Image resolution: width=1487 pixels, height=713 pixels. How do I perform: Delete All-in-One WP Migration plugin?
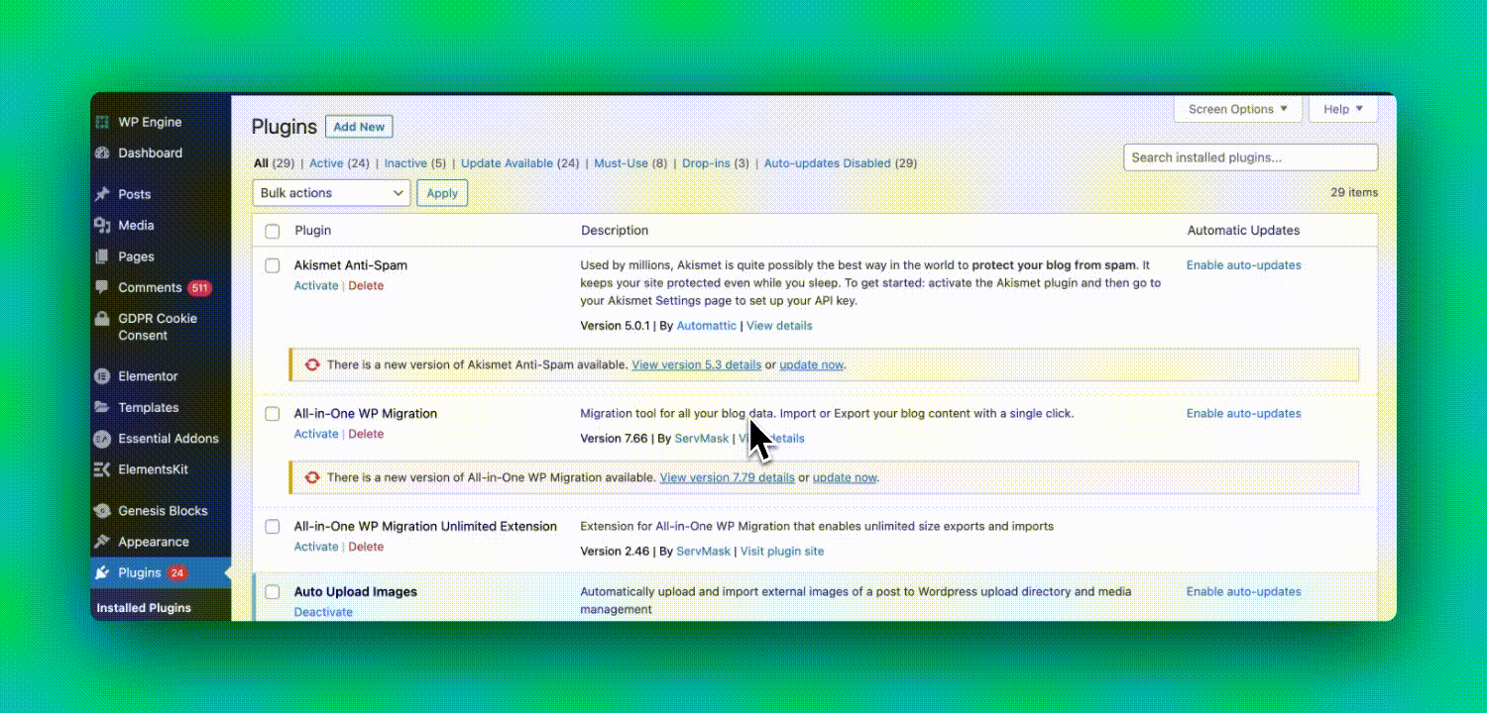coord(366,435)
